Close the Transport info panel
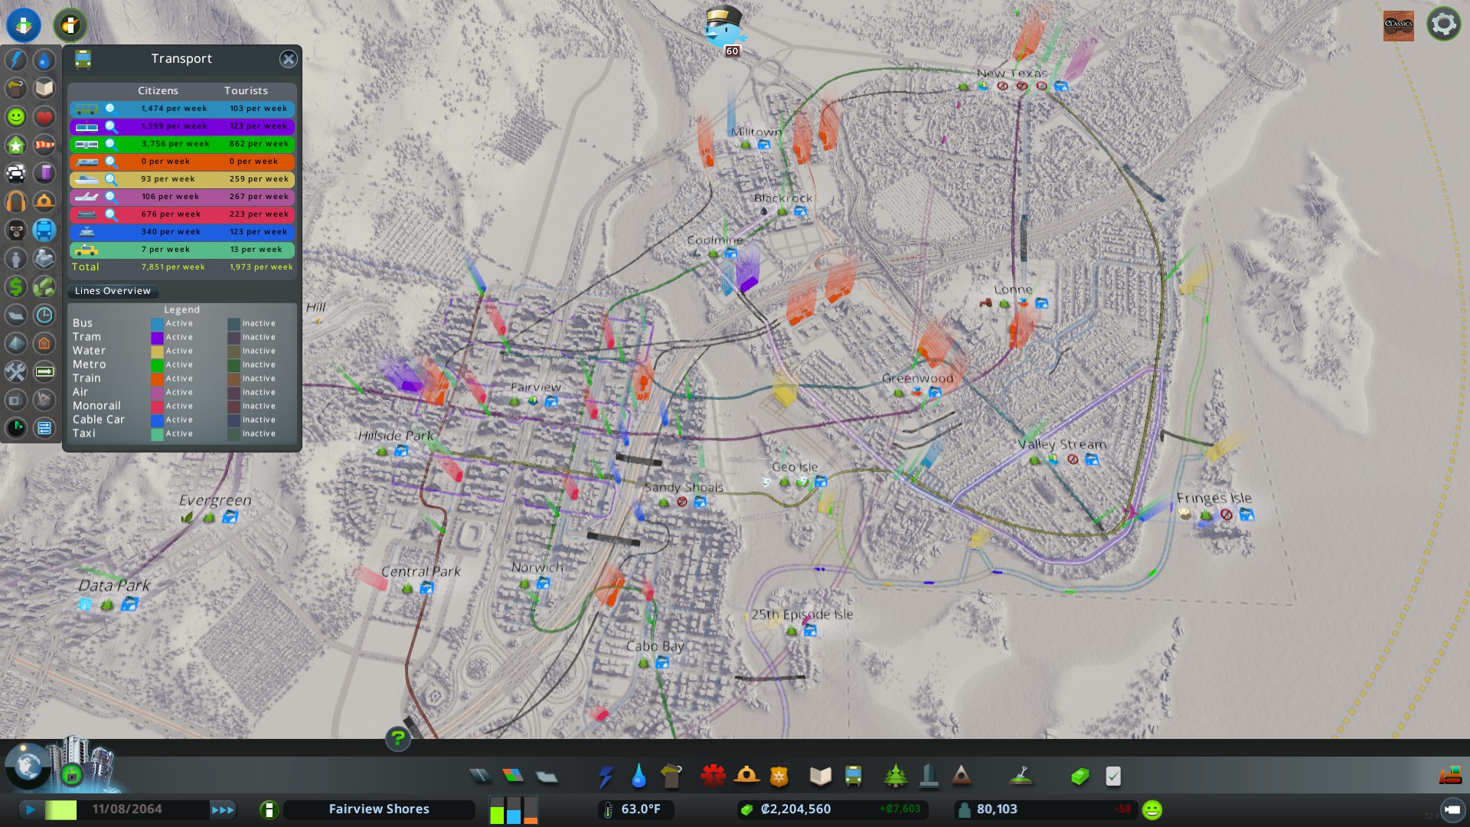 coord(288,59)
